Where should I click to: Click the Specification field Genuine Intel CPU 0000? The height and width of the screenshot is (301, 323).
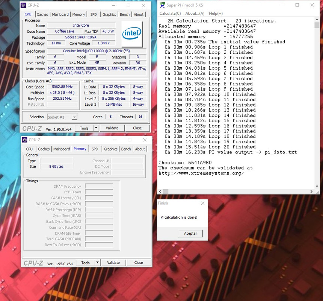click(97, 51)
